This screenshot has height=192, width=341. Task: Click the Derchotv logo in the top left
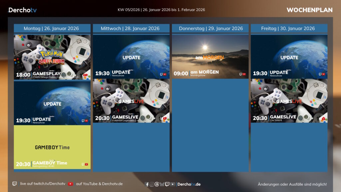coord(22,10)
